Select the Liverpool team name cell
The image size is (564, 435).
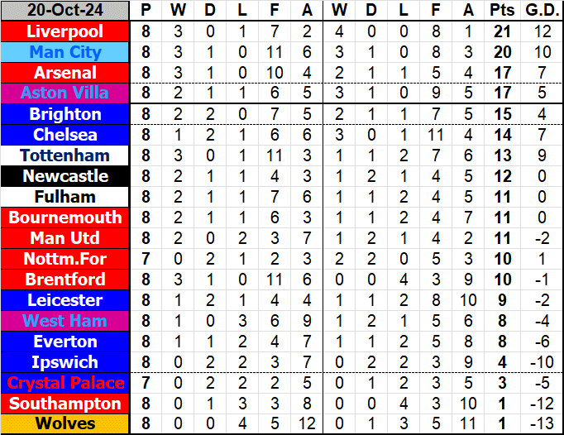pos(65,31)
